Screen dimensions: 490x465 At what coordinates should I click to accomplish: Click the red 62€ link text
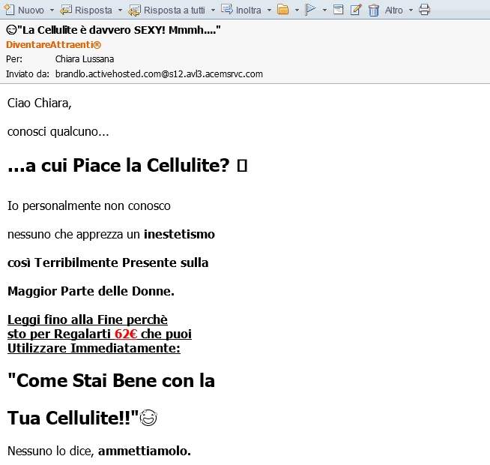[126, 334]
